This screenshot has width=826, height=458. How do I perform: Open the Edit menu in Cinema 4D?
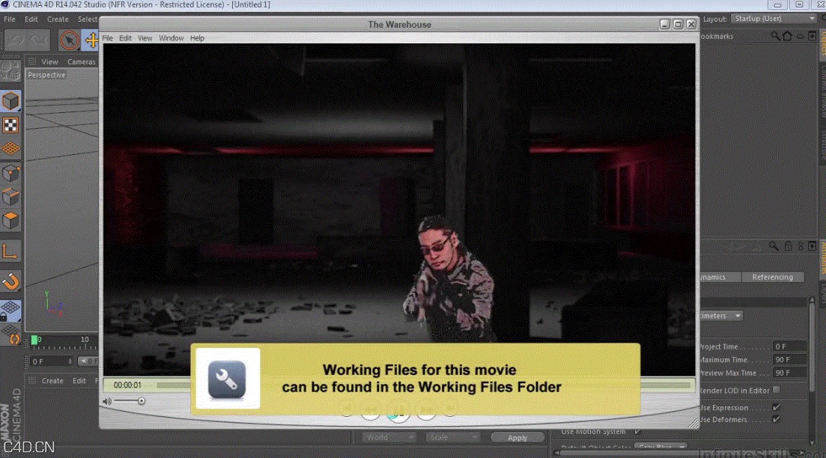[x=31, y=19]
